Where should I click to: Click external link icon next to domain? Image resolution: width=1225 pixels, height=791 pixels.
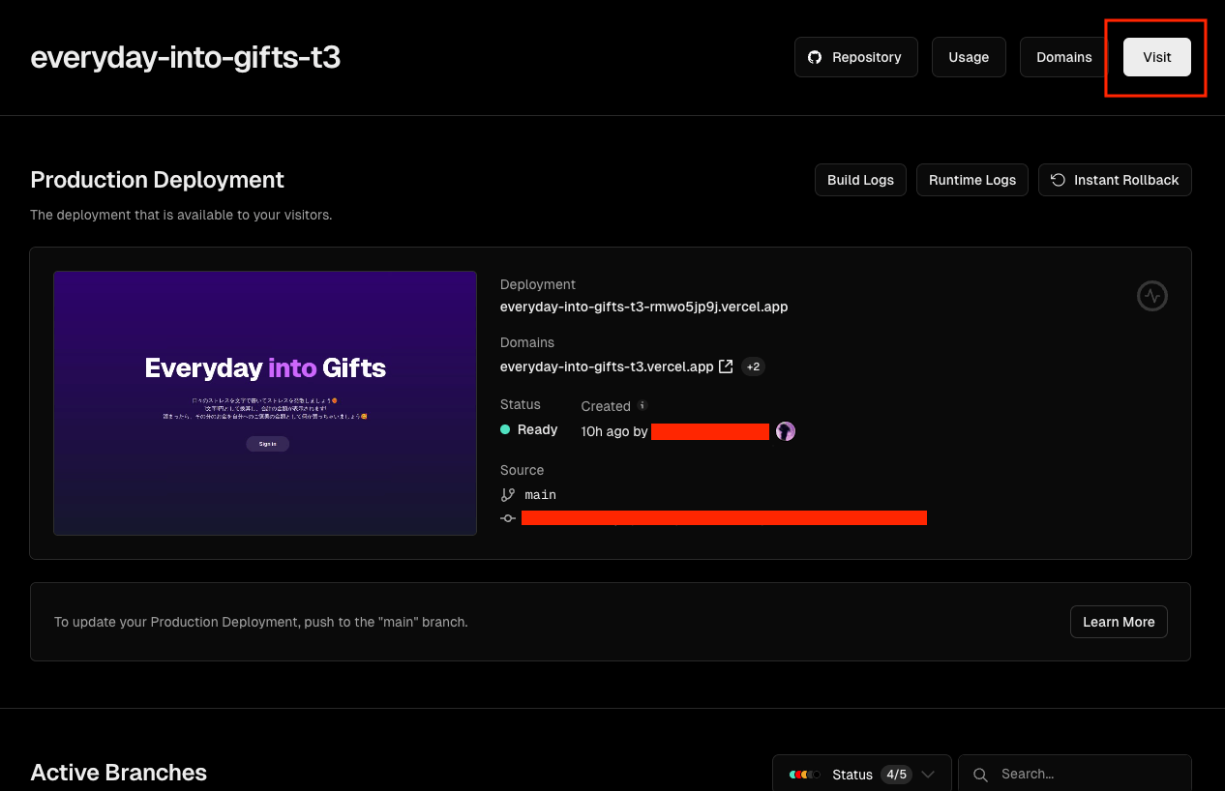(726, 366)
